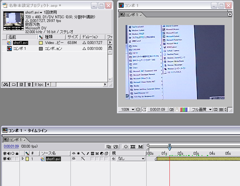Hide video of shot1.avi layer with eye toggle
Image resolution: width=240 pixels, height=186 pixels.
click(x=5, y=159)
